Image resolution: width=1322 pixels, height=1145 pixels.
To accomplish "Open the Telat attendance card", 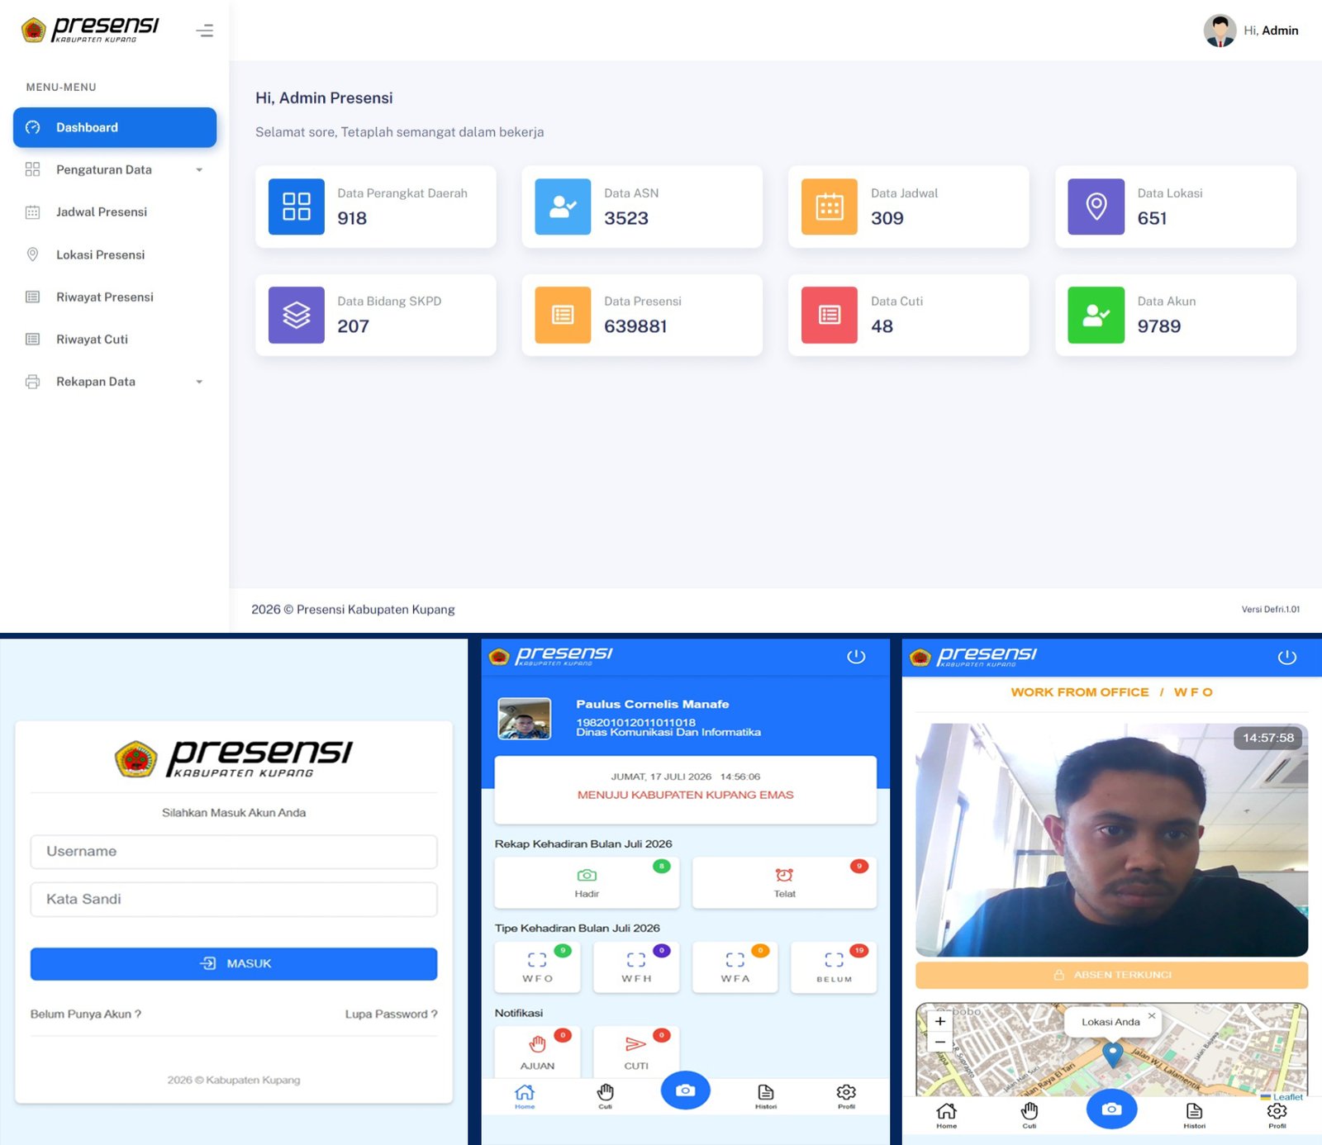I will [784, 882].
